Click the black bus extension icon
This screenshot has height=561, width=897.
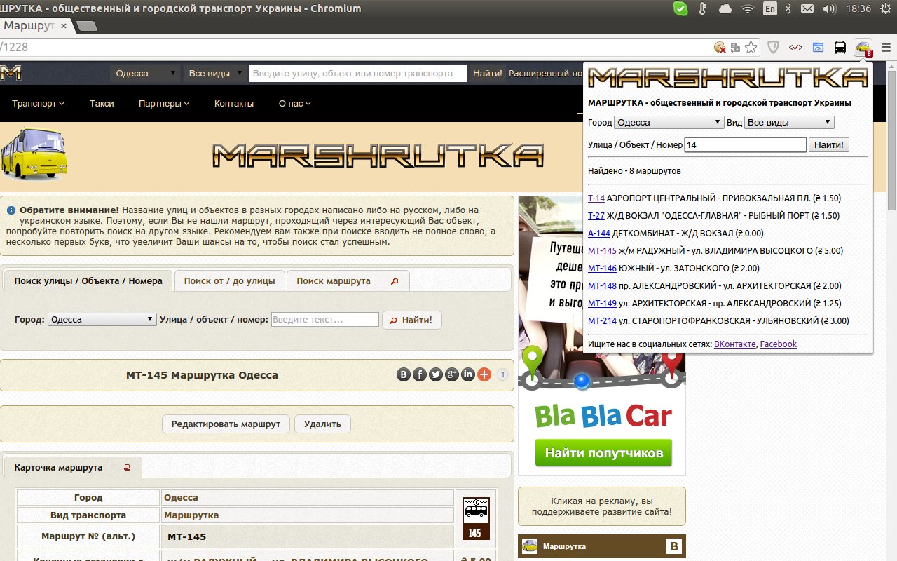point(840,48)
